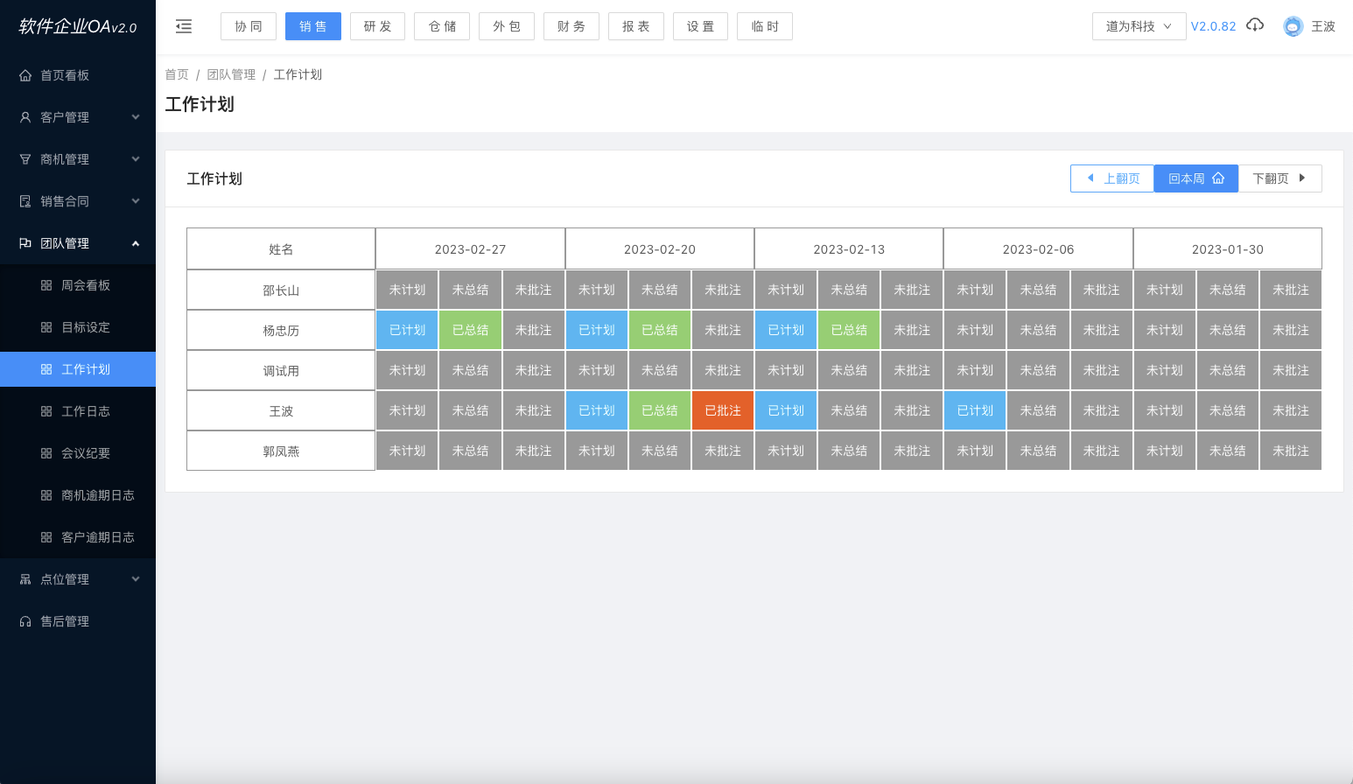Open 售后管理 in the sidebar

78,621
